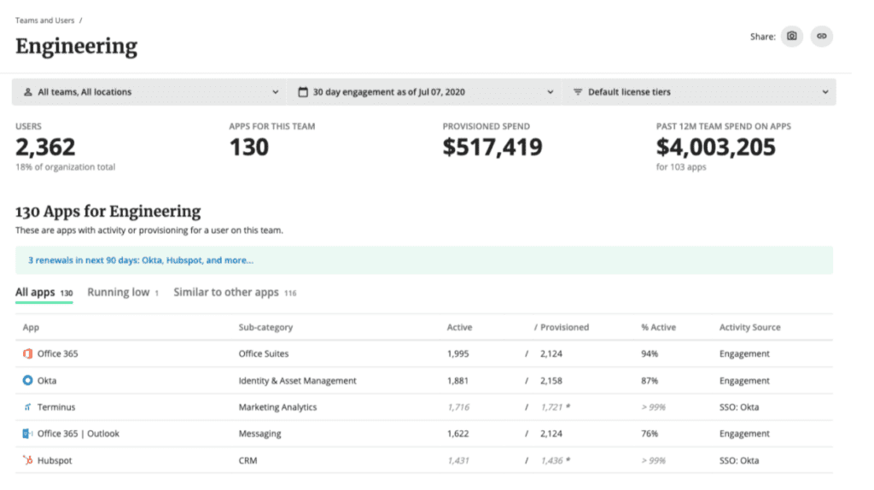Click the 1,622 active users value
Screen dimensions: 874x490
(457, 434)
